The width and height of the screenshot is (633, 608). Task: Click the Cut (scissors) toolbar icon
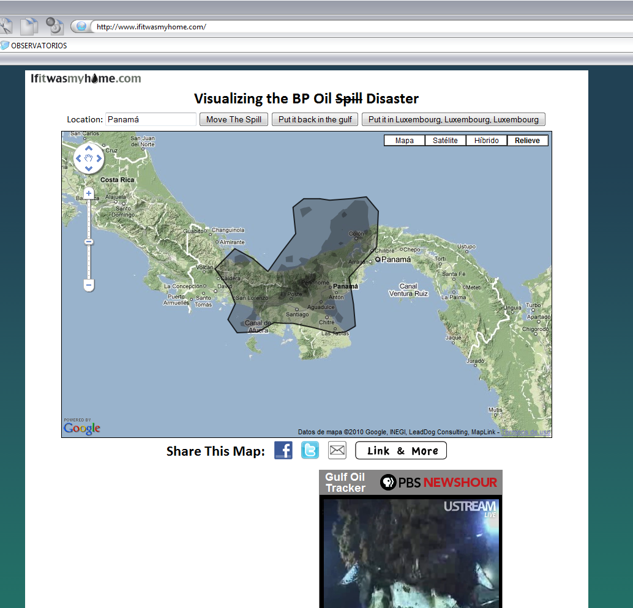tap(6, 26)
